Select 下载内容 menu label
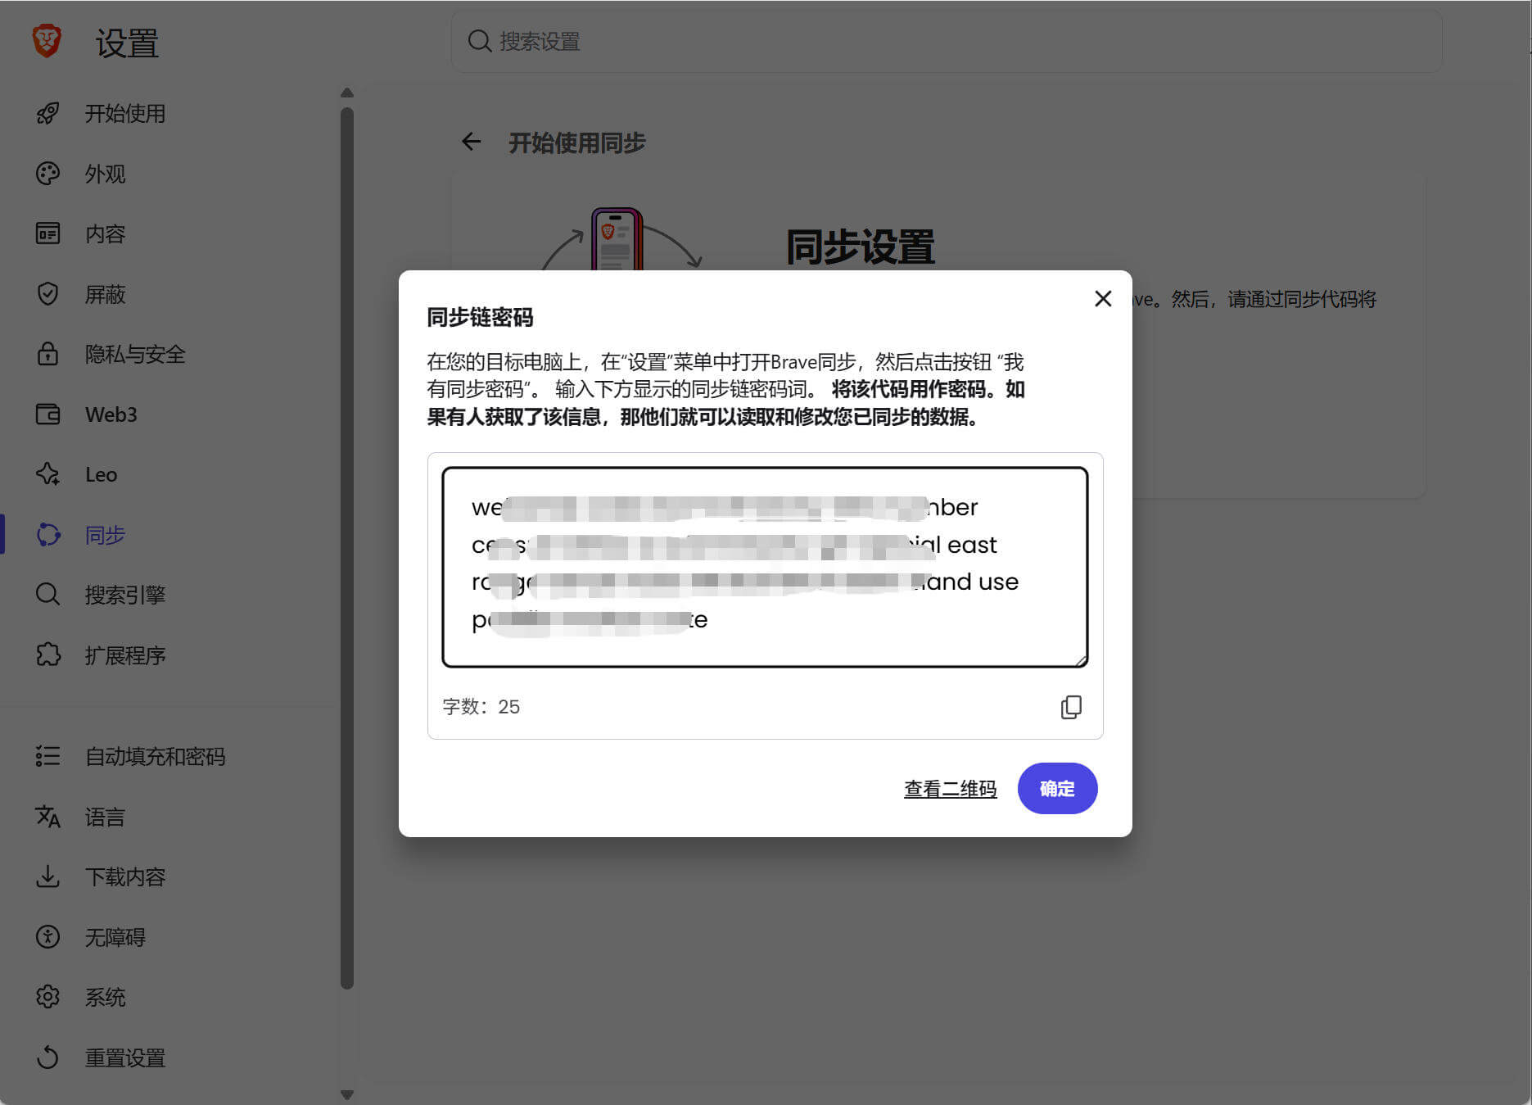Viewport: 1532px width, 1105px height. 125,876
